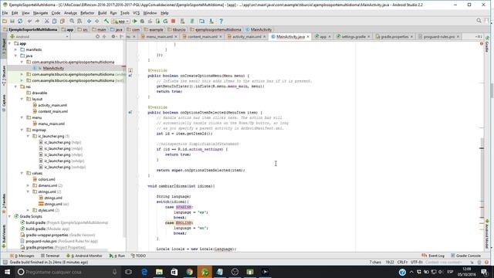Expand the manifests folder
494x278 pixels.
point(15,49)
